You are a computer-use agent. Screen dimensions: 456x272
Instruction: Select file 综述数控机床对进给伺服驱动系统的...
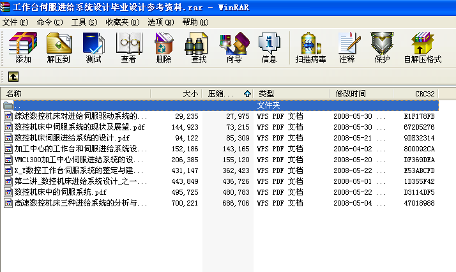80,116
